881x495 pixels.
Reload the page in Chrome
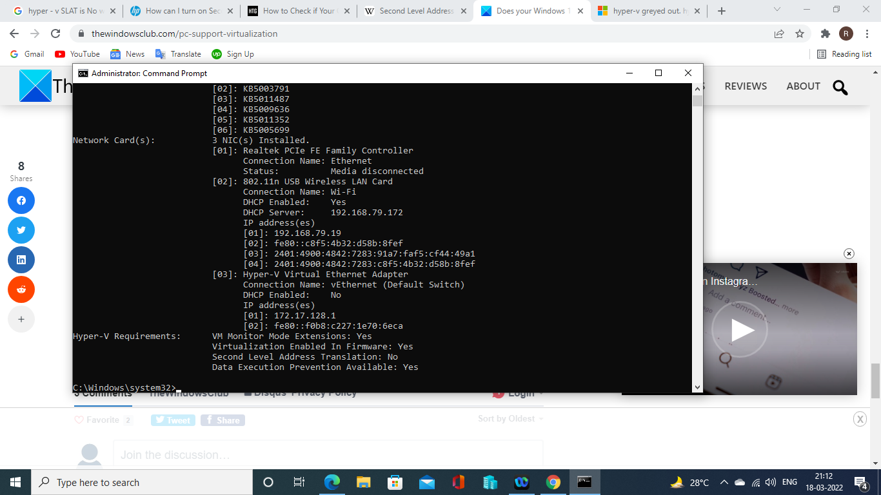[55, 34]
